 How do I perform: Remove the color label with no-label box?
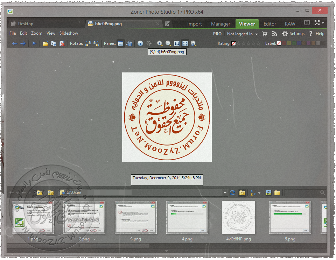[279, 43]
